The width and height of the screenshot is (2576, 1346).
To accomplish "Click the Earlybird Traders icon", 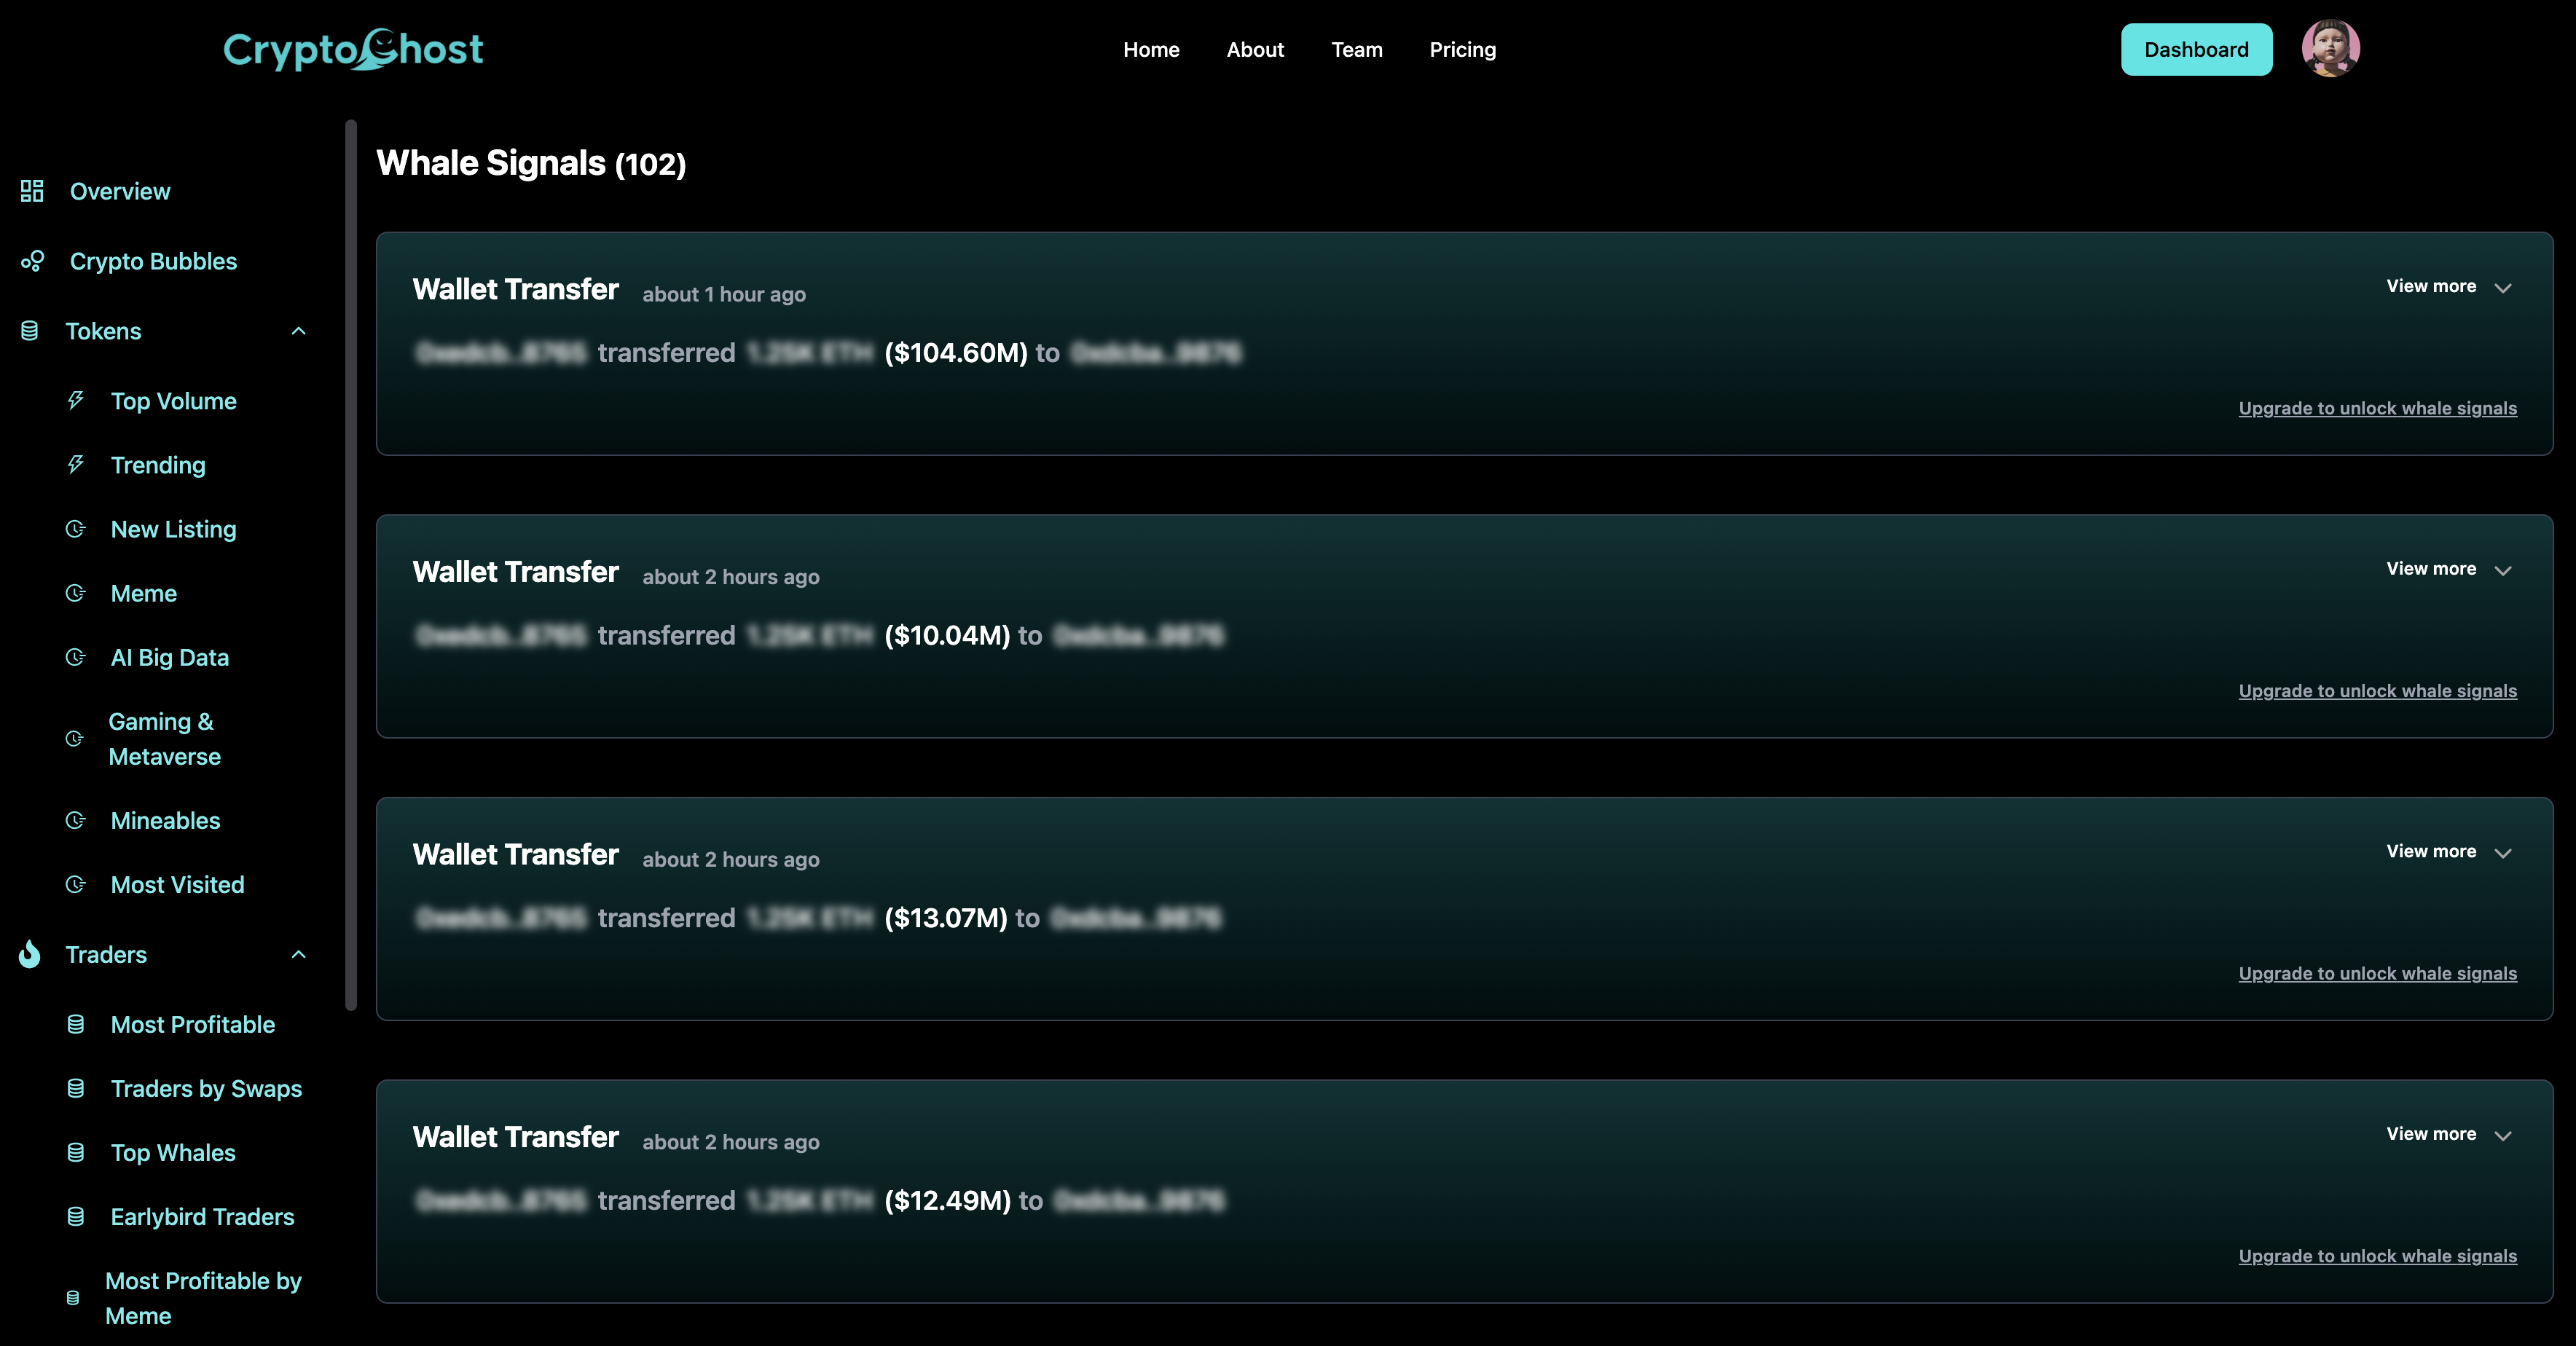I will (76, 1216).
